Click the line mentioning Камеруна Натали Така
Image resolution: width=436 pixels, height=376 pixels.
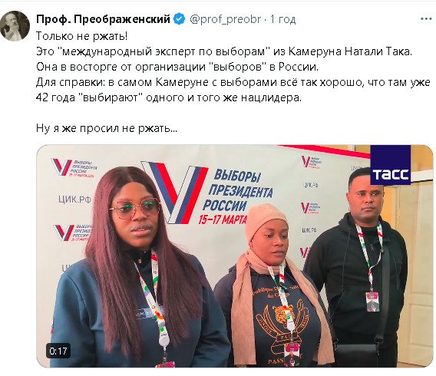(224, 51)
